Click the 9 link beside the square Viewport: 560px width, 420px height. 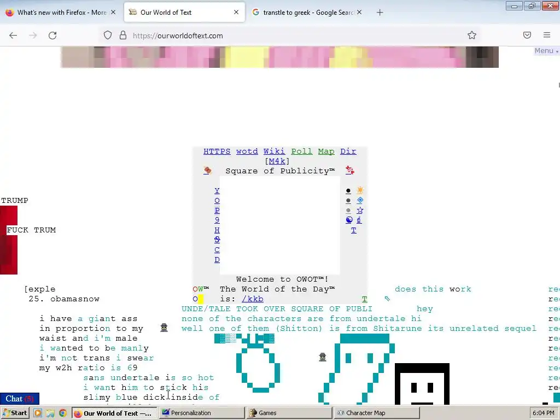[x=217, y=220]
